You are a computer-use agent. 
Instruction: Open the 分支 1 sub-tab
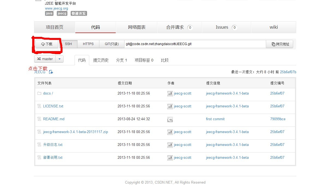[x=121, y=60]
